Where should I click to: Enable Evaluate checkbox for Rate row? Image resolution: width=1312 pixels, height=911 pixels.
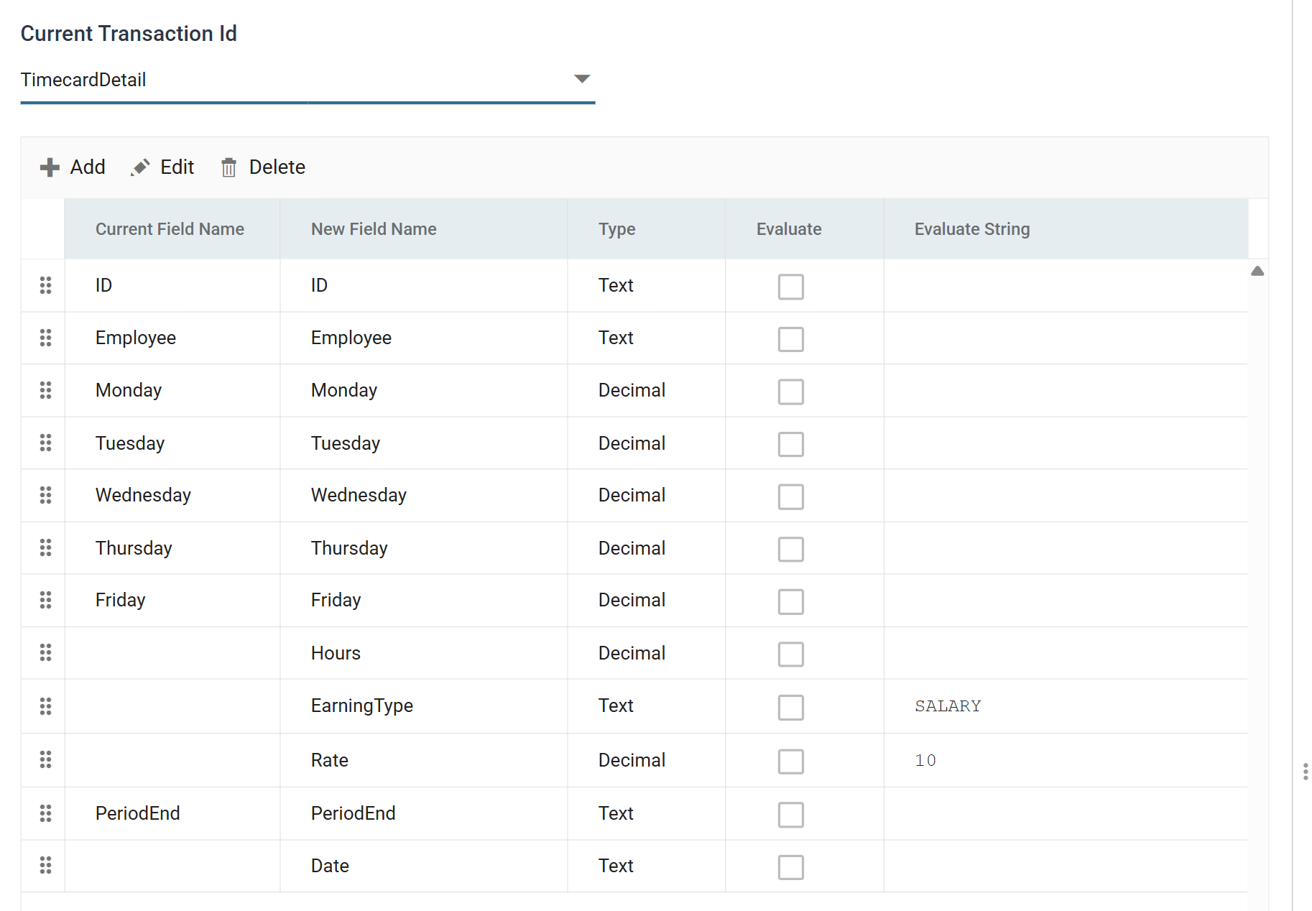[x=790, y=761]
